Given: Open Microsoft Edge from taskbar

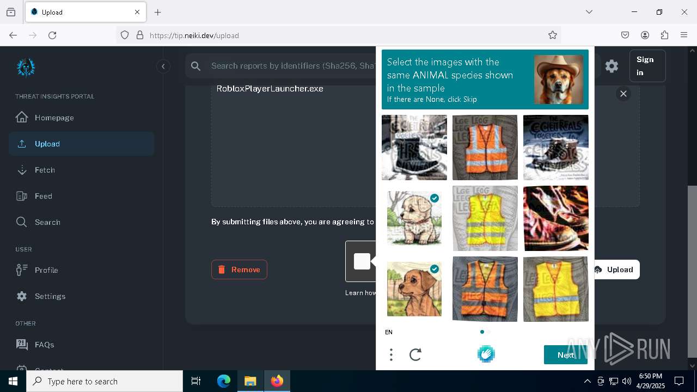Looking at the screenshot, I should [x=224, y=381].
